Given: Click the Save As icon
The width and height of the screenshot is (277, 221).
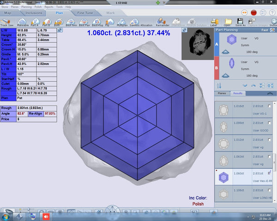Looking at the screenshot, I should [240, 21].
